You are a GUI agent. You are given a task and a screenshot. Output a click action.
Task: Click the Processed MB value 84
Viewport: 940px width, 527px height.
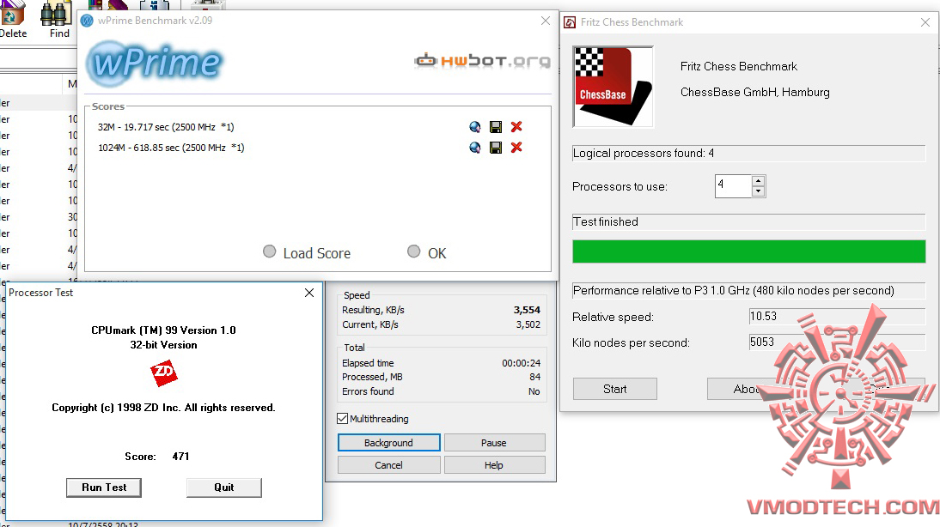[x=534, y=377]
